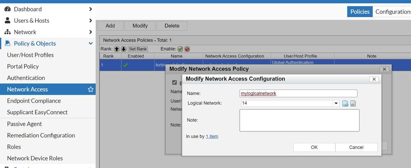Open Network Access in sidebar
The width and height of the screenshot is (411, 168).
coord(27,90)
